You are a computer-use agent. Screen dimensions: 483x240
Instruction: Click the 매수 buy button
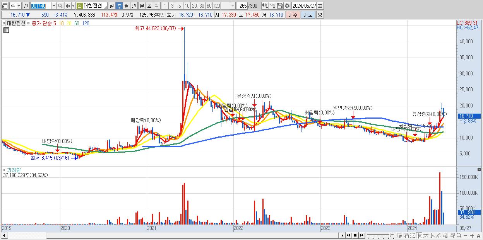(x=293, y=15)
